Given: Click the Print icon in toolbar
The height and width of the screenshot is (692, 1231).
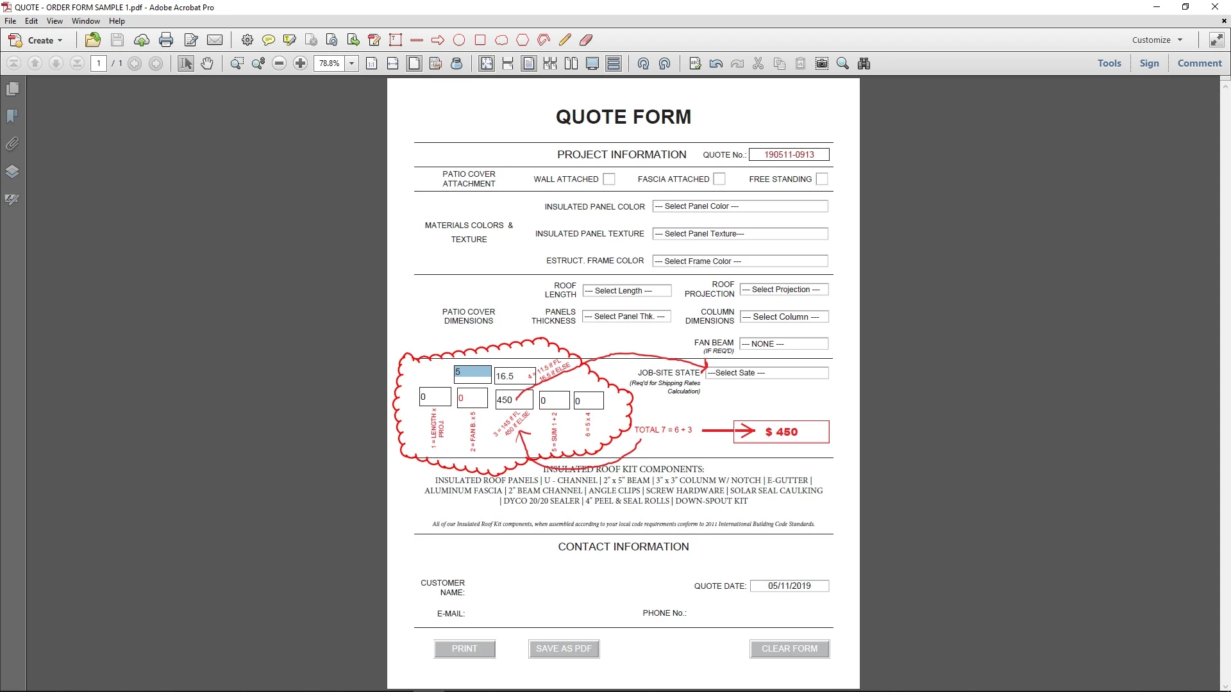Looking at the screenshot, I should point(166,40).
